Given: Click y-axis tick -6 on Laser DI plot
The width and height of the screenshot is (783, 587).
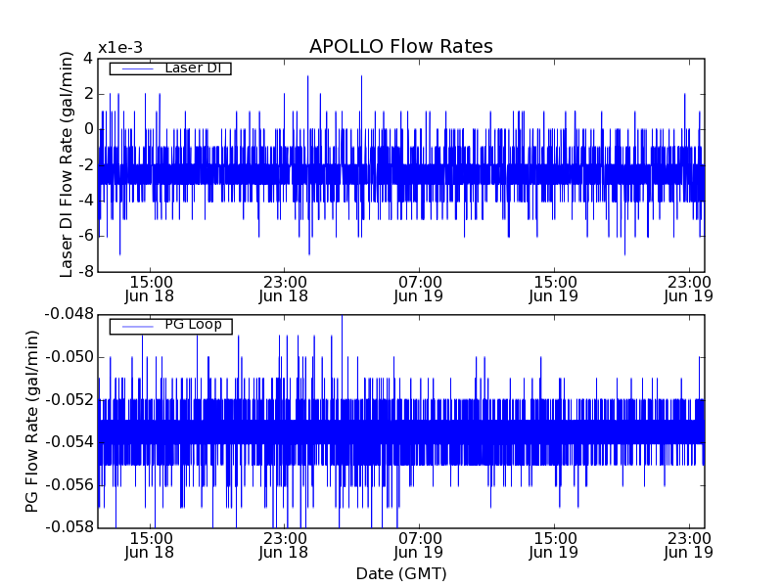Looking at the screenshot, I should click(x=84, y=236).
